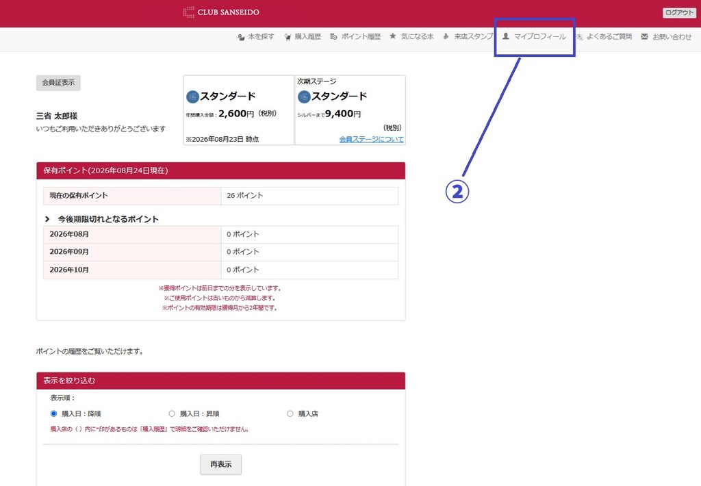Click the CLUB SANSEIDO logo
Viewport: 701px width, 486px height.
pos(221,12)
